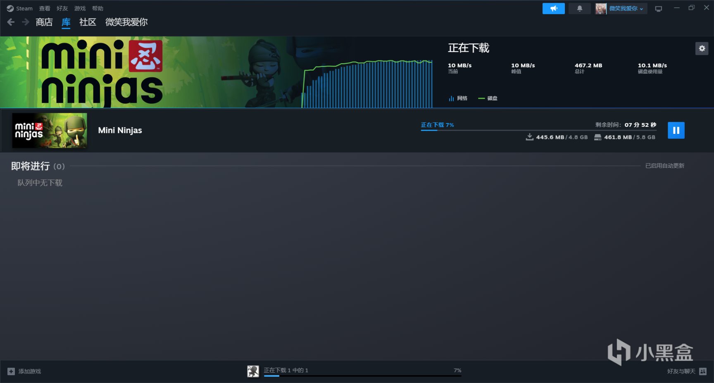Click the 461.8 MB / 5.8 GB text

tap(630, 137)
